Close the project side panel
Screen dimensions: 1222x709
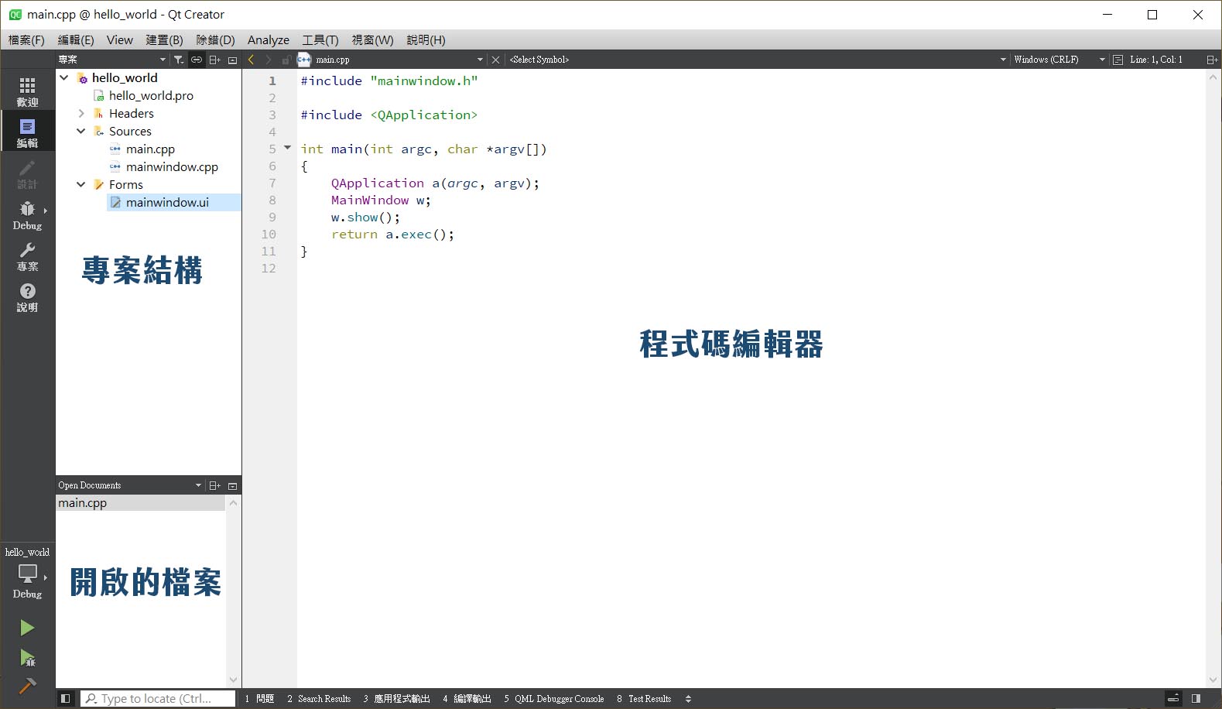[x=232, y=60]
